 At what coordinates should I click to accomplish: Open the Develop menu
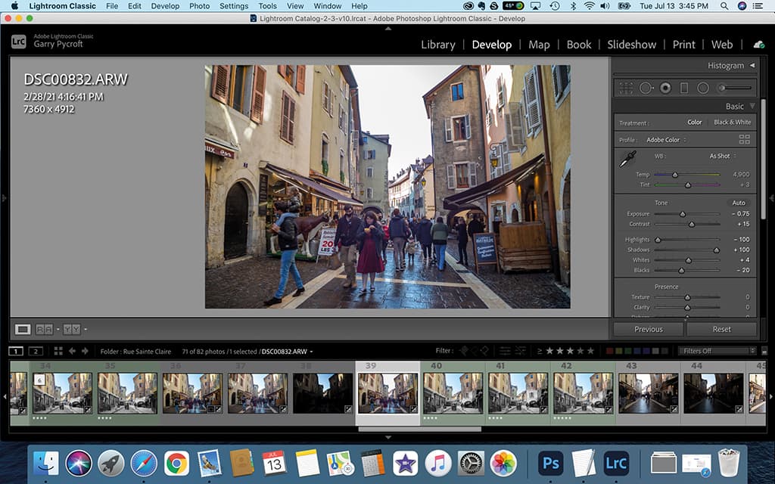click(x=165, y=6)
